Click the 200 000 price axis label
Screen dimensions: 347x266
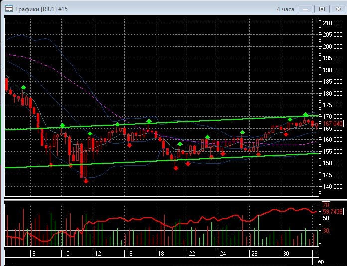coord(332,46)
